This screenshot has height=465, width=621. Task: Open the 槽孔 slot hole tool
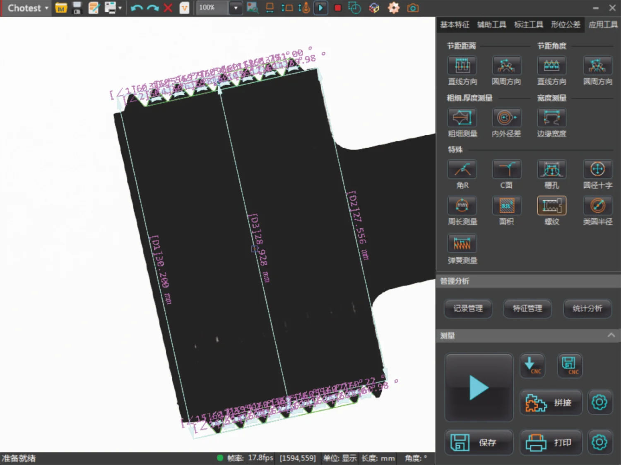pyautogui.click(x=551, y=170)
